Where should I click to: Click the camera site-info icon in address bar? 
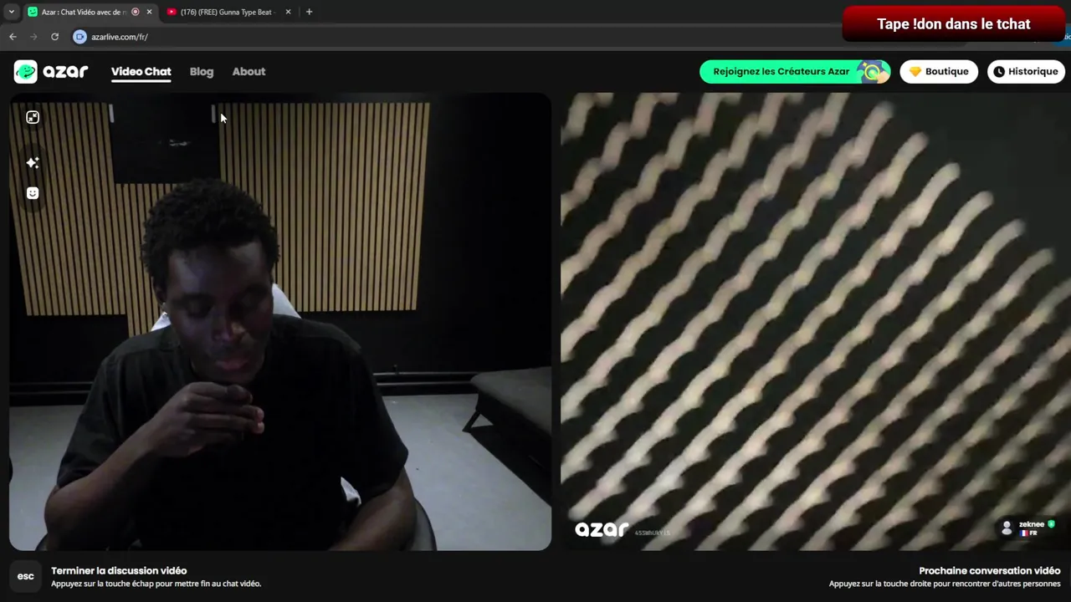click(79, 37)
